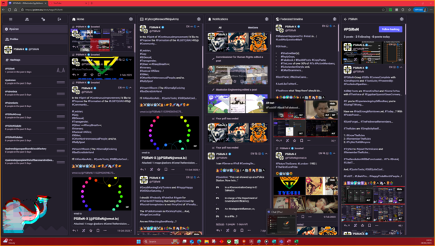The height and width of the screenshot is (246, 435).
Task: Collapse the top Federated timeline post with chevron
Action: [x=334, y=26]
